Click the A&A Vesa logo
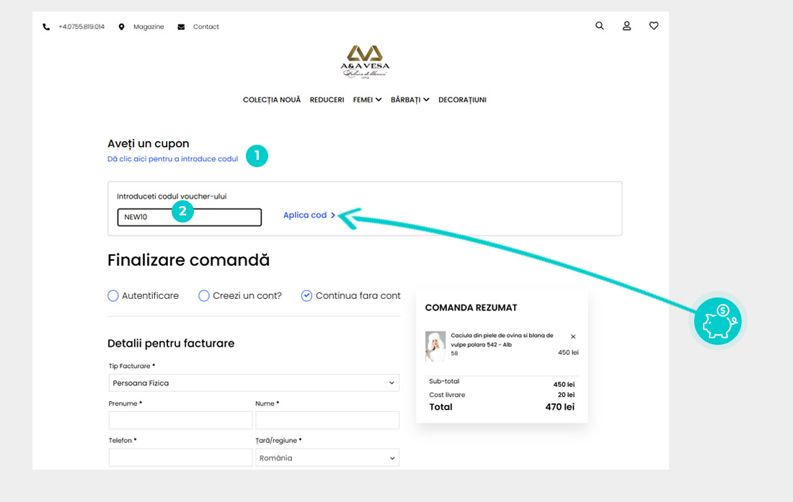 [365, 61]
